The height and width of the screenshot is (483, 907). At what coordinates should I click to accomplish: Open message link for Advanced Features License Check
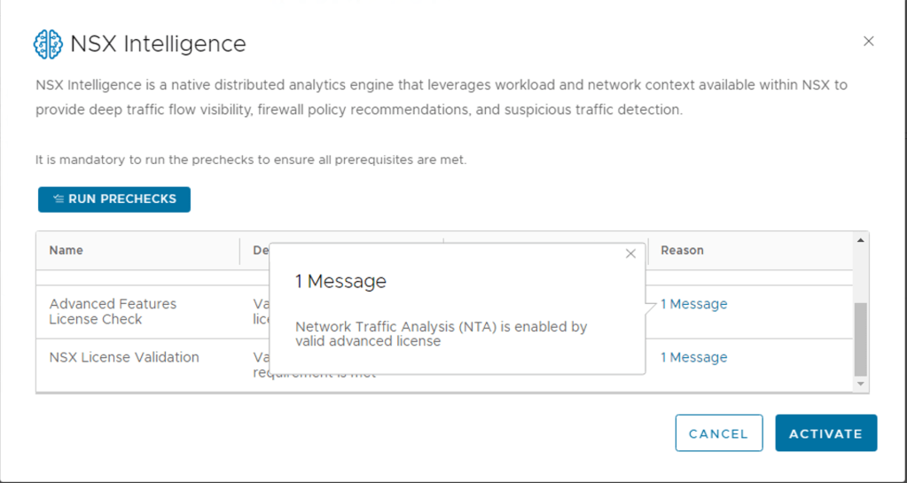pos(693,304)
